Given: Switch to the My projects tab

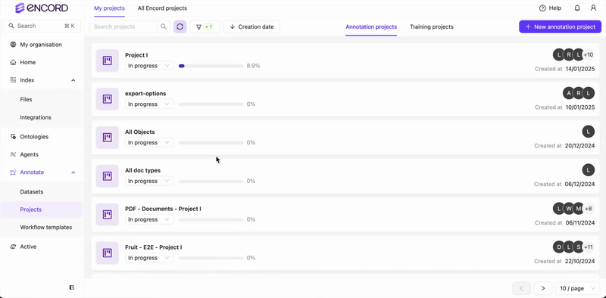Looking at the screenshot, I should (x=109, y=8).
